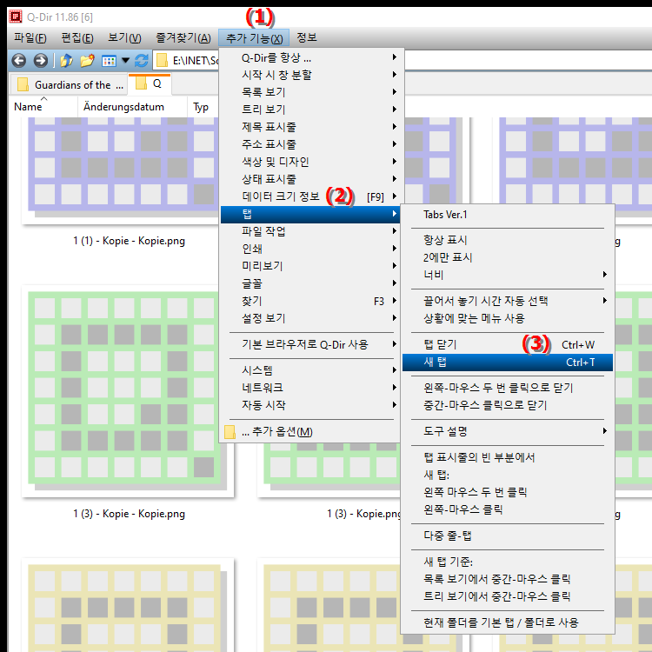The height and width of the screenshot is (652, 652).
Task: Open 기본 브라우저로 Q-Dir 사용 submenu
Action: (x=309, y=345)
